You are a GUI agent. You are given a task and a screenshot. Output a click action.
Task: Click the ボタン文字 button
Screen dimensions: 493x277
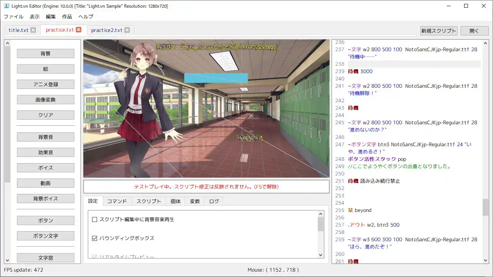[x=45, y=236]
